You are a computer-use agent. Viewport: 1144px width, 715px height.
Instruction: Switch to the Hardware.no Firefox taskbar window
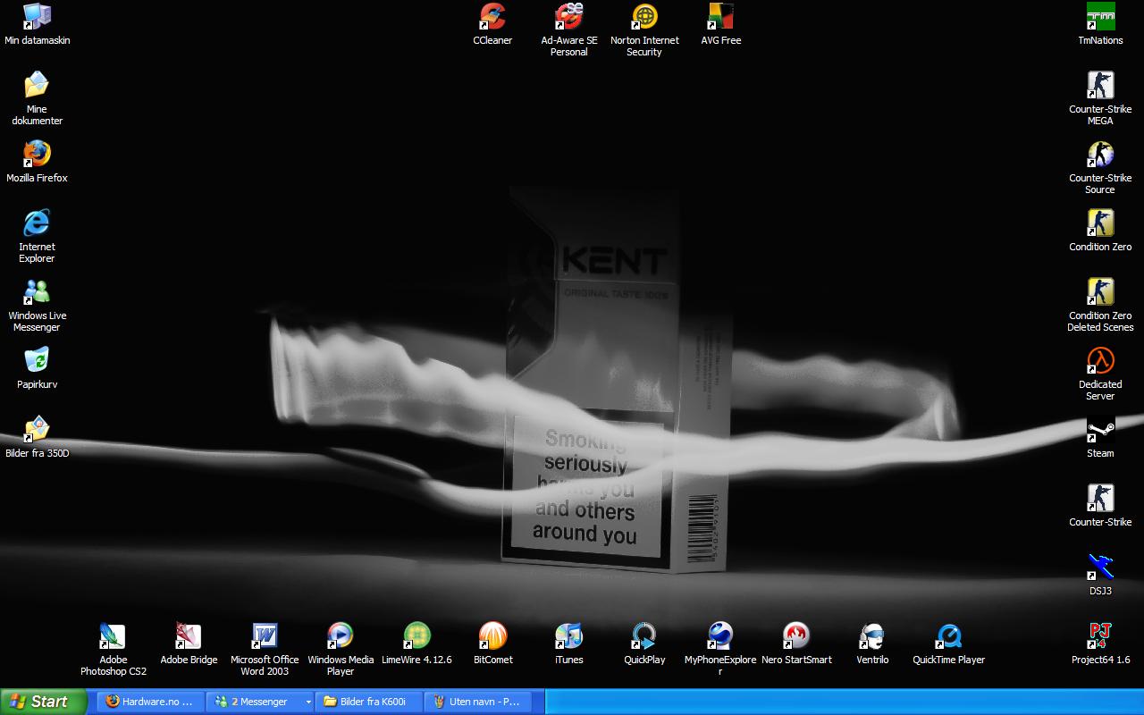[151, 702]
